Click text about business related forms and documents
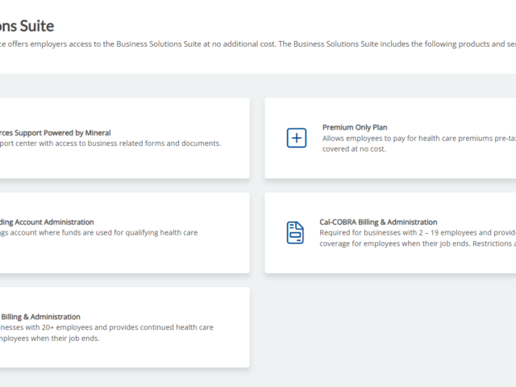Viewport: 516px width, 387px height. (110, 144)
